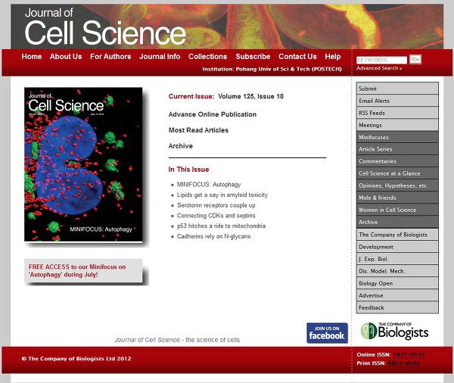The image size is (454, 383).
Task: Select Journal Info in navigation bar
Action: coord(160,57)
